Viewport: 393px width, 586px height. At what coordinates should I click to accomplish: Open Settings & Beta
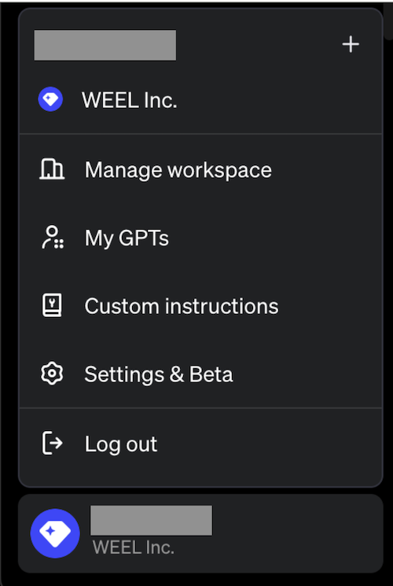click(x=200, y=374)
